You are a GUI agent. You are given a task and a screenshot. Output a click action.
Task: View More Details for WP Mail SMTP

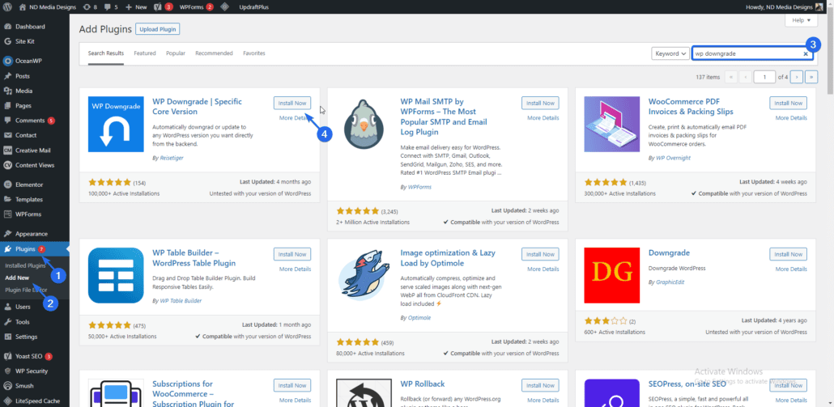543,118
